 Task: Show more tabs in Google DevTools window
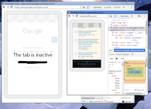click(124, 7)
